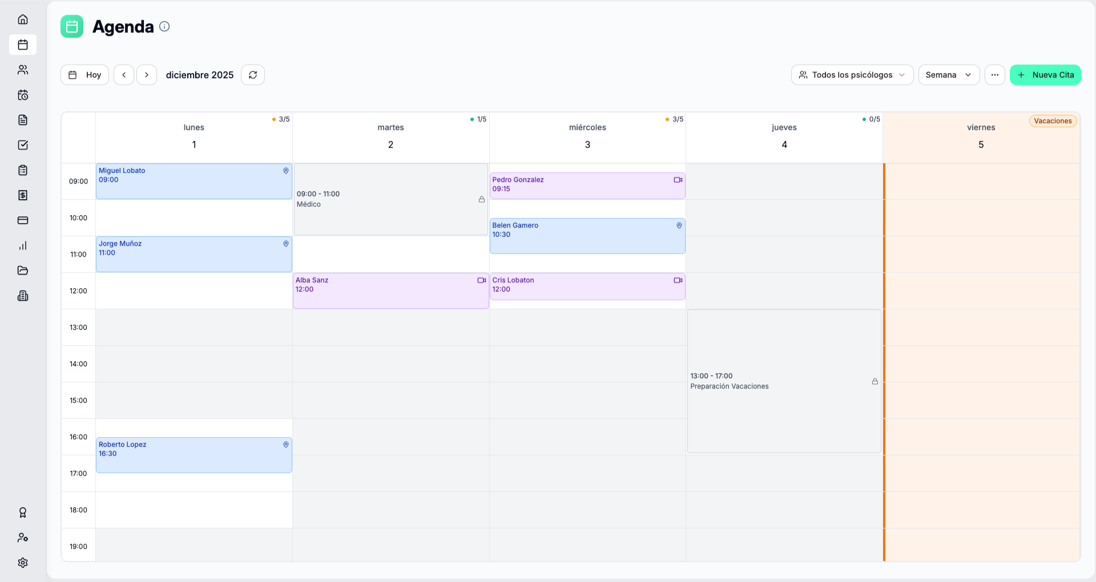Open the billing dollar icon in sidebar
This screenshot has height=582, width=1096.
coord(23,195)
